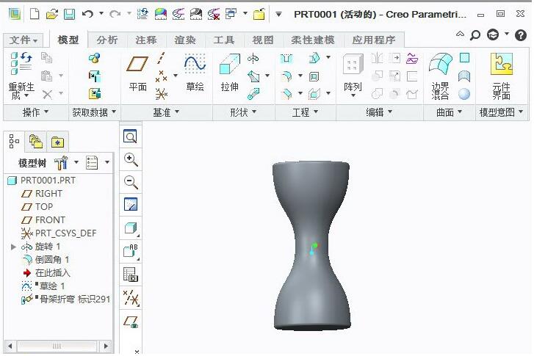Undo the last action
The image size is (534, 356).
tap(87, 14)
